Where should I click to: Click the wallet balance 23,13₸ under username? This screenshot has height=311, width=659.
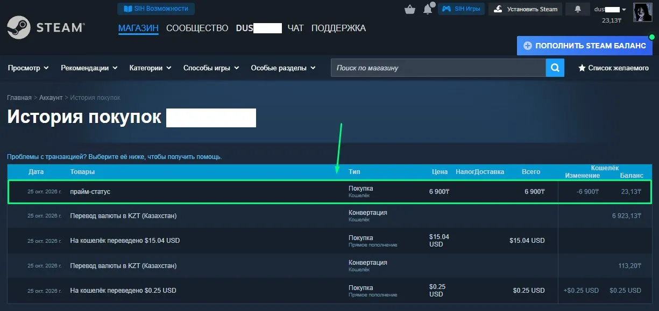[612, 20]
